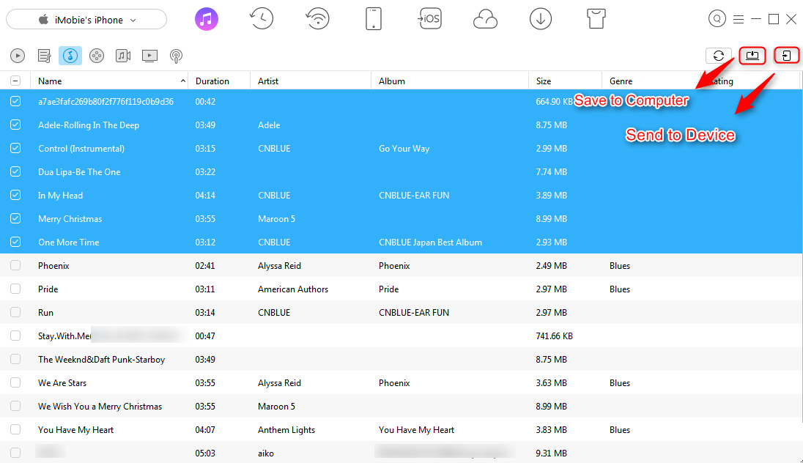Click the 9.31 MB size cell

coord(551,453)
